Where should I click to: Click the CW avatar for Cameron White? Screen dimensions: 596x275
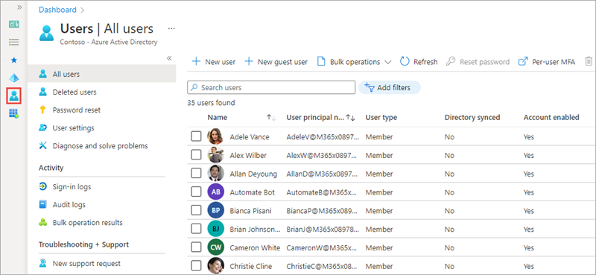[x=215, y=247]
